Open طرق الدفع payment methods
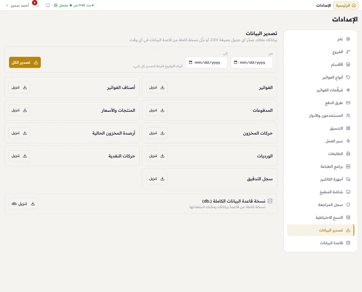The height and width of the screenshot is (292, 362). pos(320,103)
